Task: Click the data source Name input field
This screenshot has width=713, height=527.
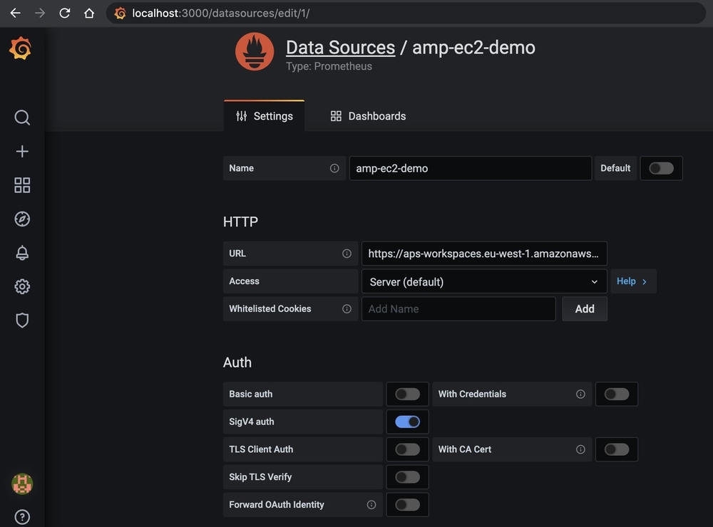Action: [471, 168]
